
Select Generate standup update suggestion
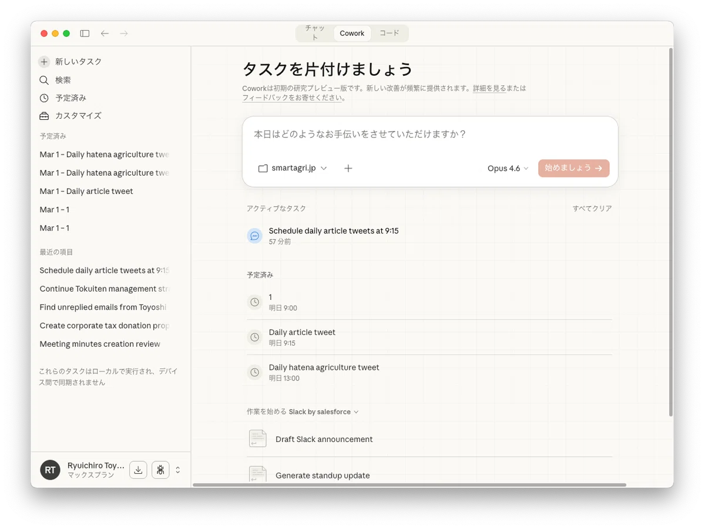(x=429, y=475)
